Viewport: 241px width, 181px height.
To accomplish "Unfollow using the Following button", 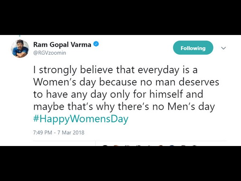I will click(x=193, y=48).
